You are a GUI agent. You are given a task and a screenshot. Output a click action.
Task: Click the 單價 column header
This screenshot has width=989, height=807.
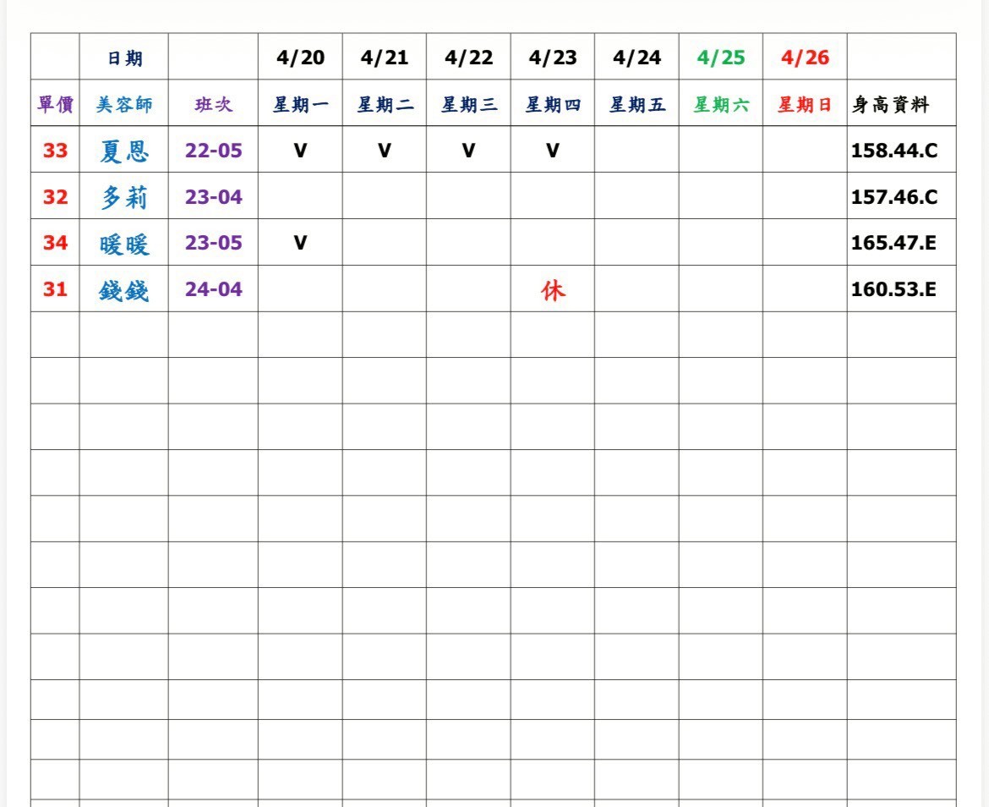pyautogui.click(x=55, y=105)
